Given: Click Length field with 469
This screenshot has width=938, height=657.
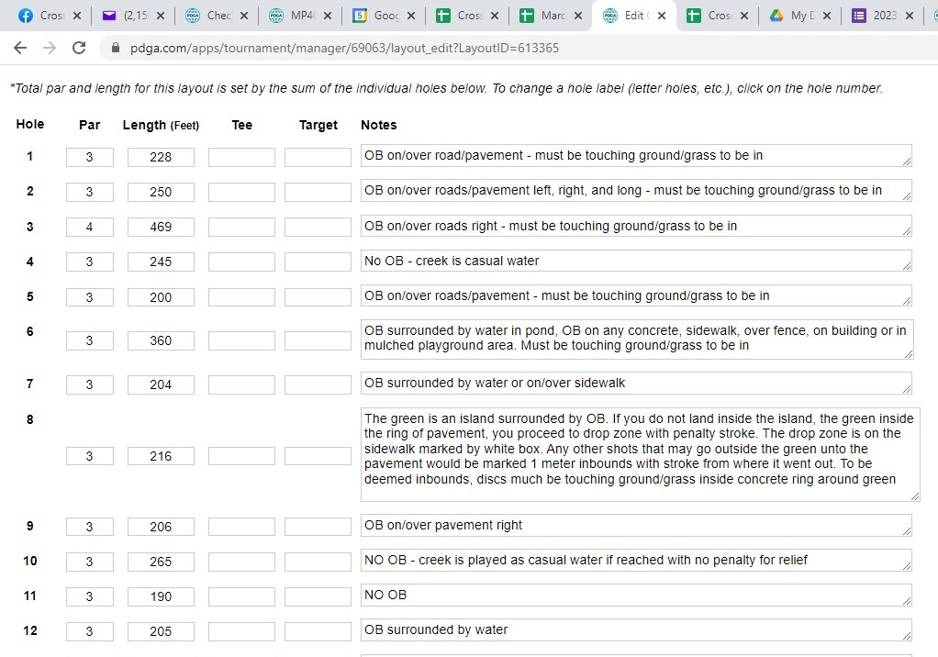Looking at the screenshot, I should 161,228.
